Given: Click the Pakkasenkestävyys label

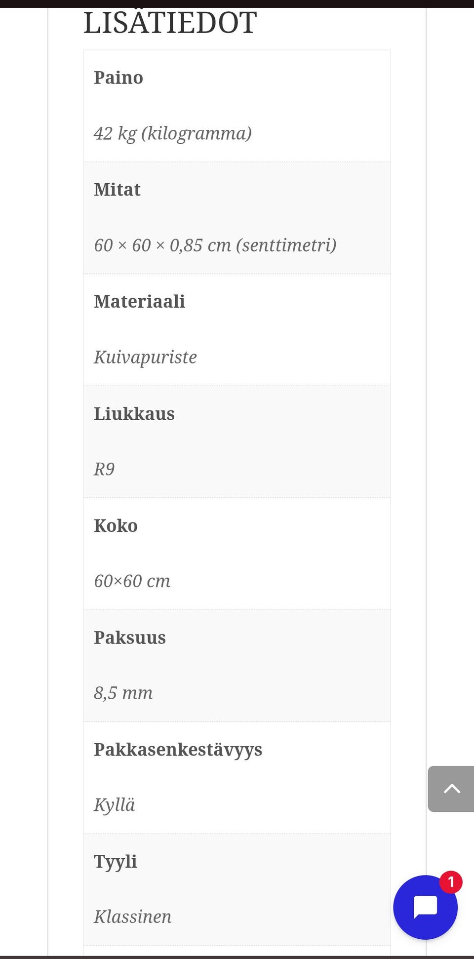Looking at the screenshot, I should pos(178,750).
